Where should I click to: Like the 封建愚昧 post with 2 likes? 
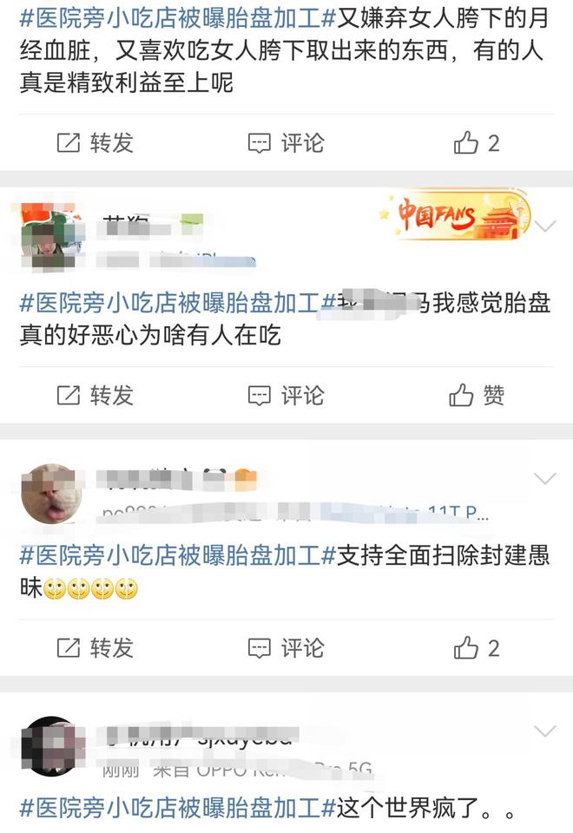[x=477, y=648]
